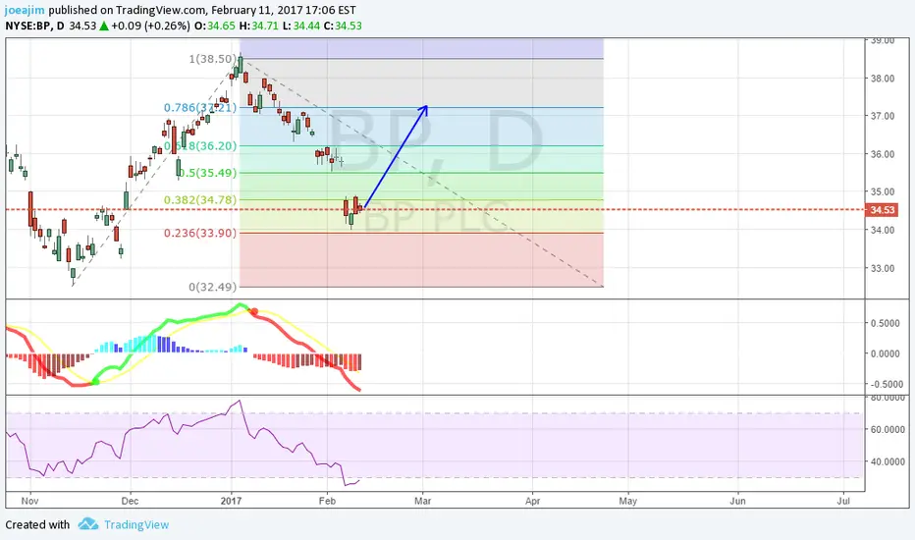Click the 36.00 price axis label
Screen dimensions: 915x540
click(883, 154)
